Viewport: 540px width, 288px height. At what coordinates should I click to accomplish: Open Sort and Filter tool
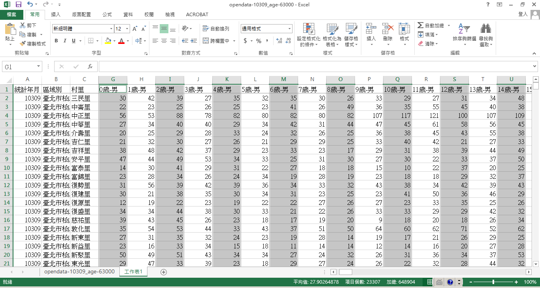pyautogui.click(x=464, y=34)
